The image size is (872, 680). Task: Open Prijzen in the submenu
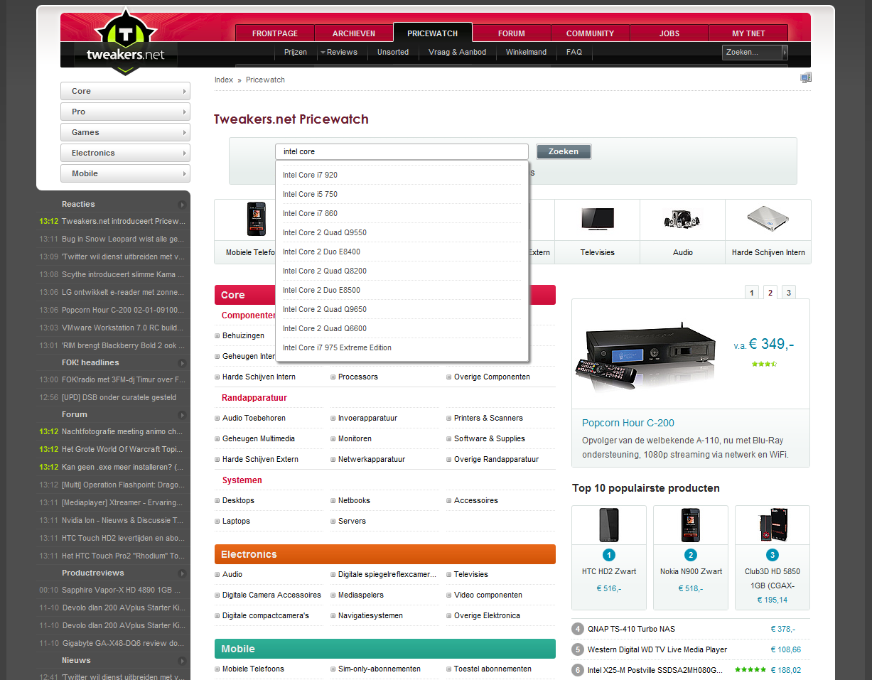(296, 52)
